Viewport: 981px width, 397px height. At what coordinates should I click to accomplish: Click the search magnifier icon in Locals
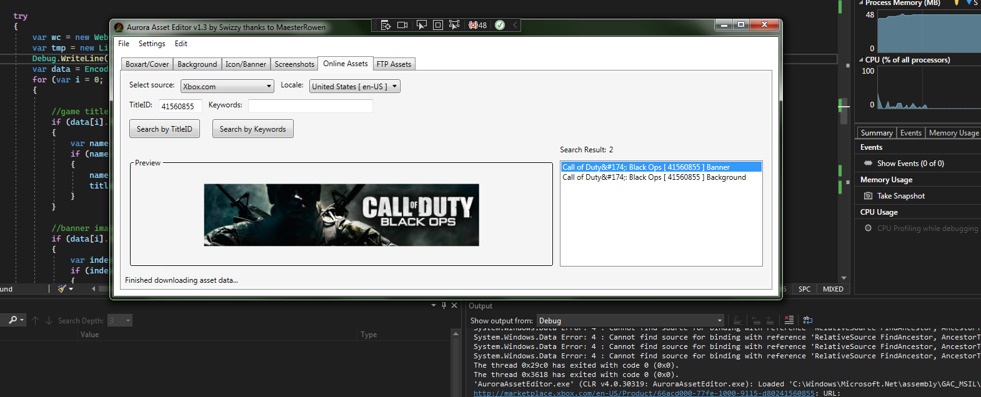pos(13,320)
